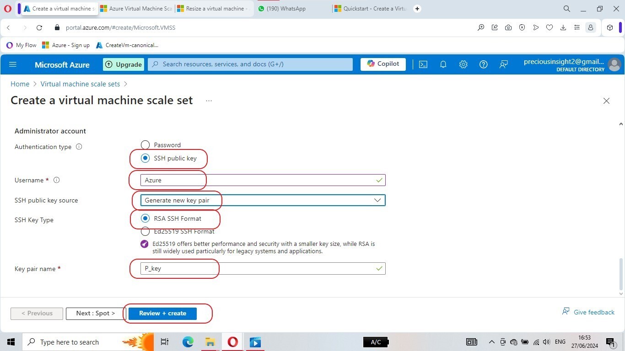Click the Give feedback link
This screenshot has width=625, height=351.
588,312
